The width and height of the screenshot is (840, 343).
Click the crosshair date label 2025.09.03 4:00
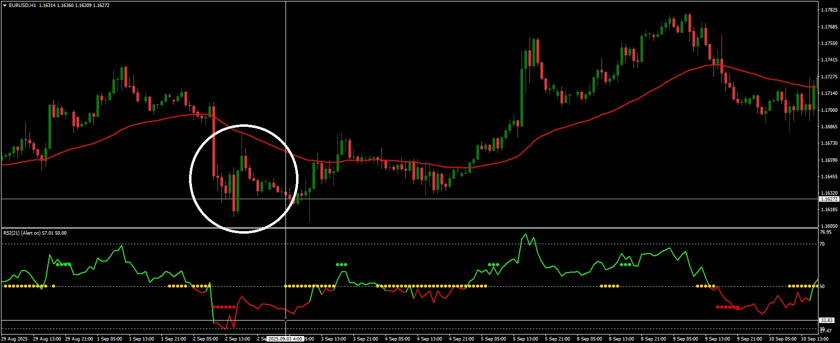pyautogui.click(x=285, y=339)
